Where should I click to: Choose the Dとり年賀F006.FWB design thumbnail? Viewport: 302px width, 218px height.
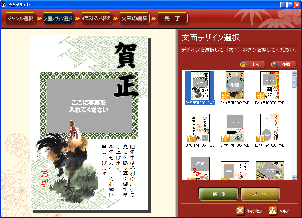coord(270,128)
